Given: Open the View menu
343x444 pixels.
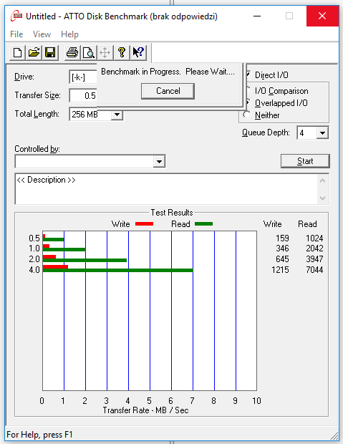Looking at the screenshot, I should 42,34.
